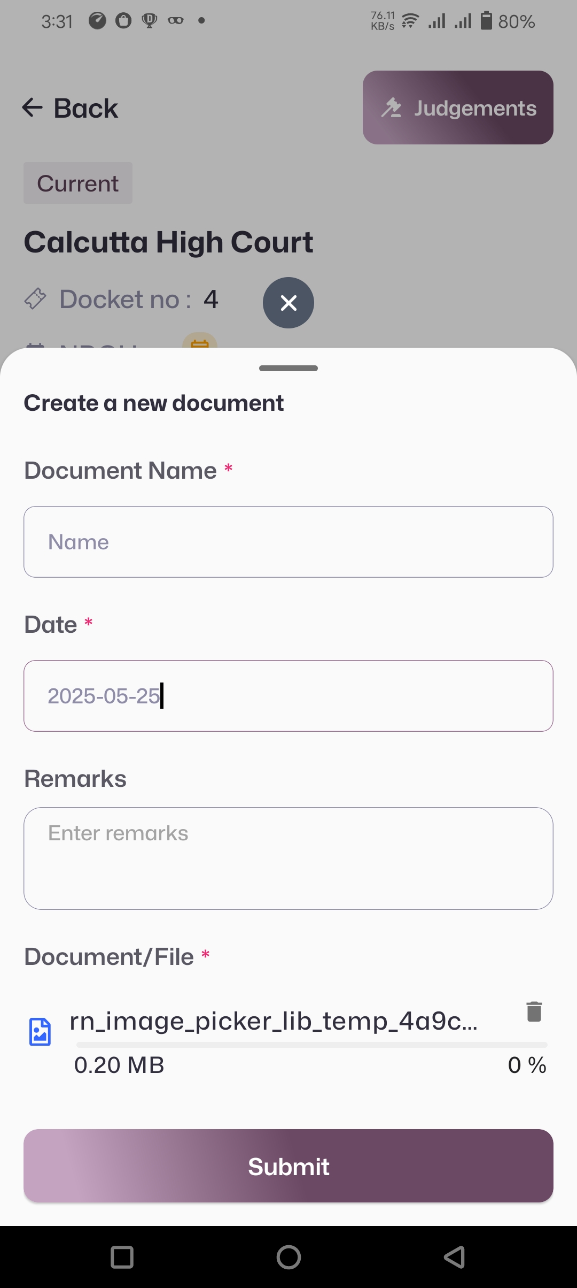Tap the file upload progress bar
Image resolution: width=577 pixels, height=1288 pixels.
[x=312, y=1045]
